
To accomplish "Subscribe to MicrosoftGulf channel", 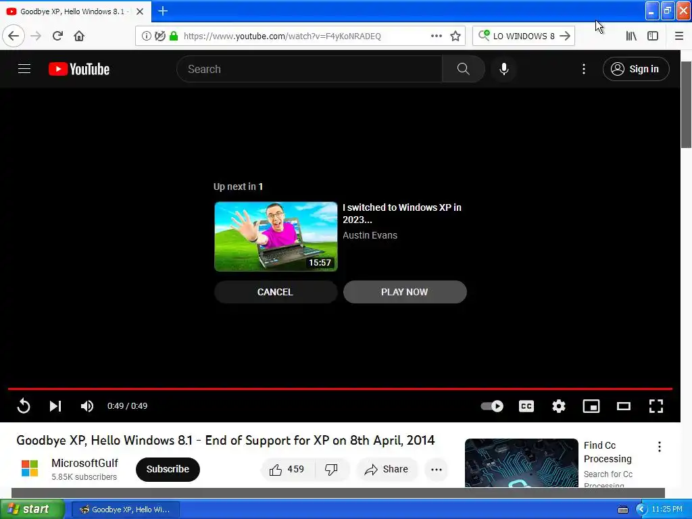I will click(x=168, y=469).
